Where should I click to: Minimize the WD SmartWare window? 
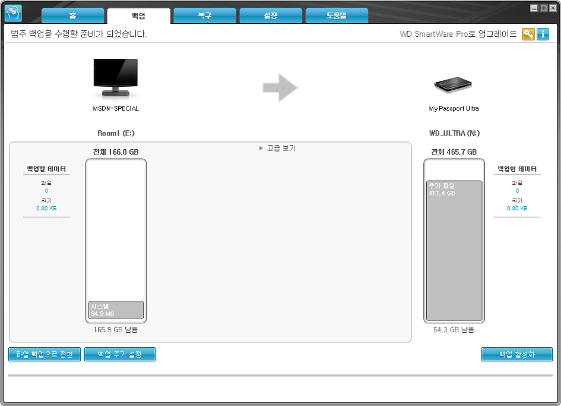click(x=534, y=8)
